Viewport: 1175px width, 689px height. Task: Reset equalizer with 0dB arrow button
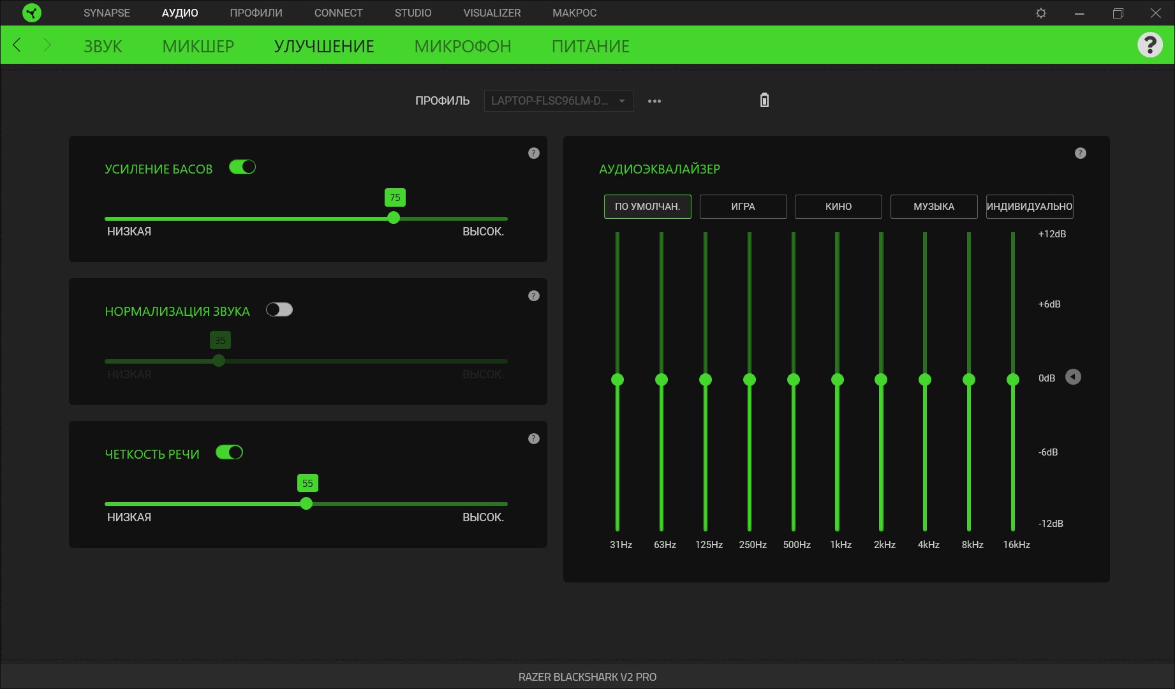[x=1073, y=377]
